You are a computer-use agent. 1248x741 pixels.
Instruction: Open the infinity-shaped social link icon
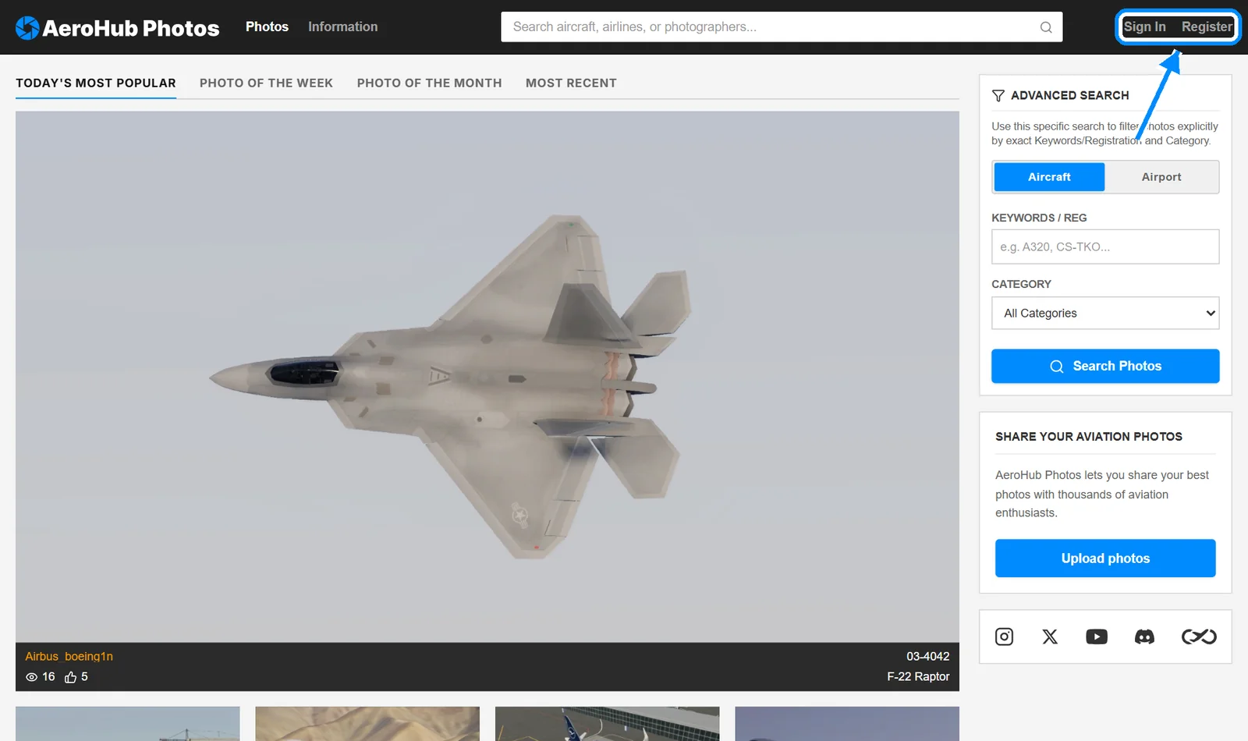pos(1199,636)
